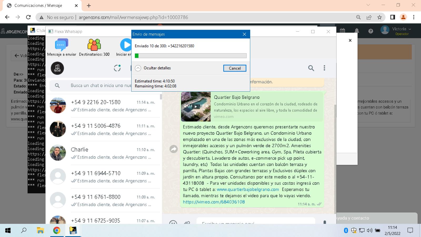Go back in browser history

tap(7, 17)
